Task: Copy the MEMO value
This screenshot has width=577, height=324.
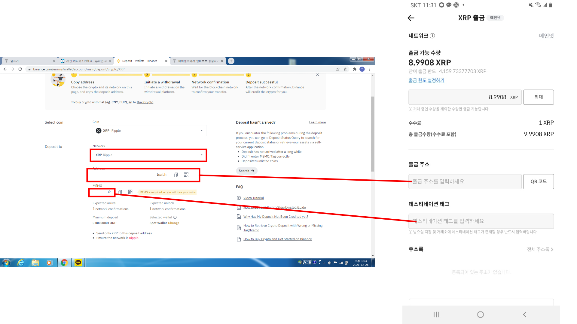Action: click(x=120, y=192)
